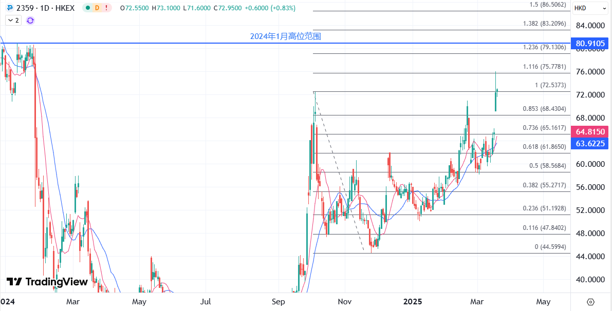Open the orange D delayed-data badge
Image resolution: width=612 pixels, height=311 pixels.
pos(97,8)
